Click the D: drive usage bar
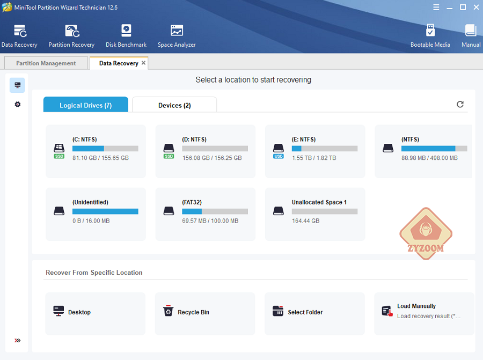The image size is (483, 360). (x=215, y=149)
